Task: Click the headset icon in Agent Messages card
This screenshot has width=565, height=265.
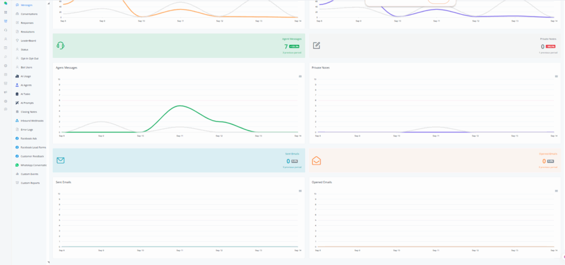Action: 61,46
